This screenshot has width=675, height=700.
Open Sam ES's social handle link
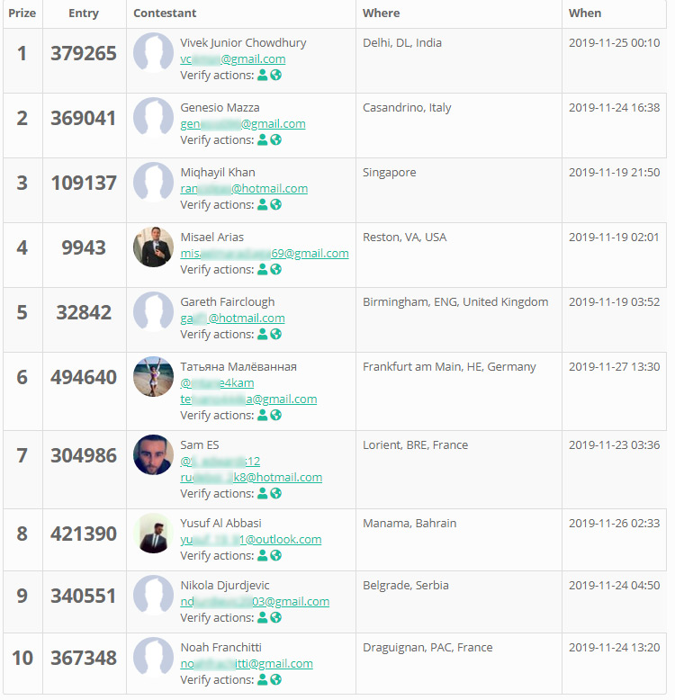point(220,462)
